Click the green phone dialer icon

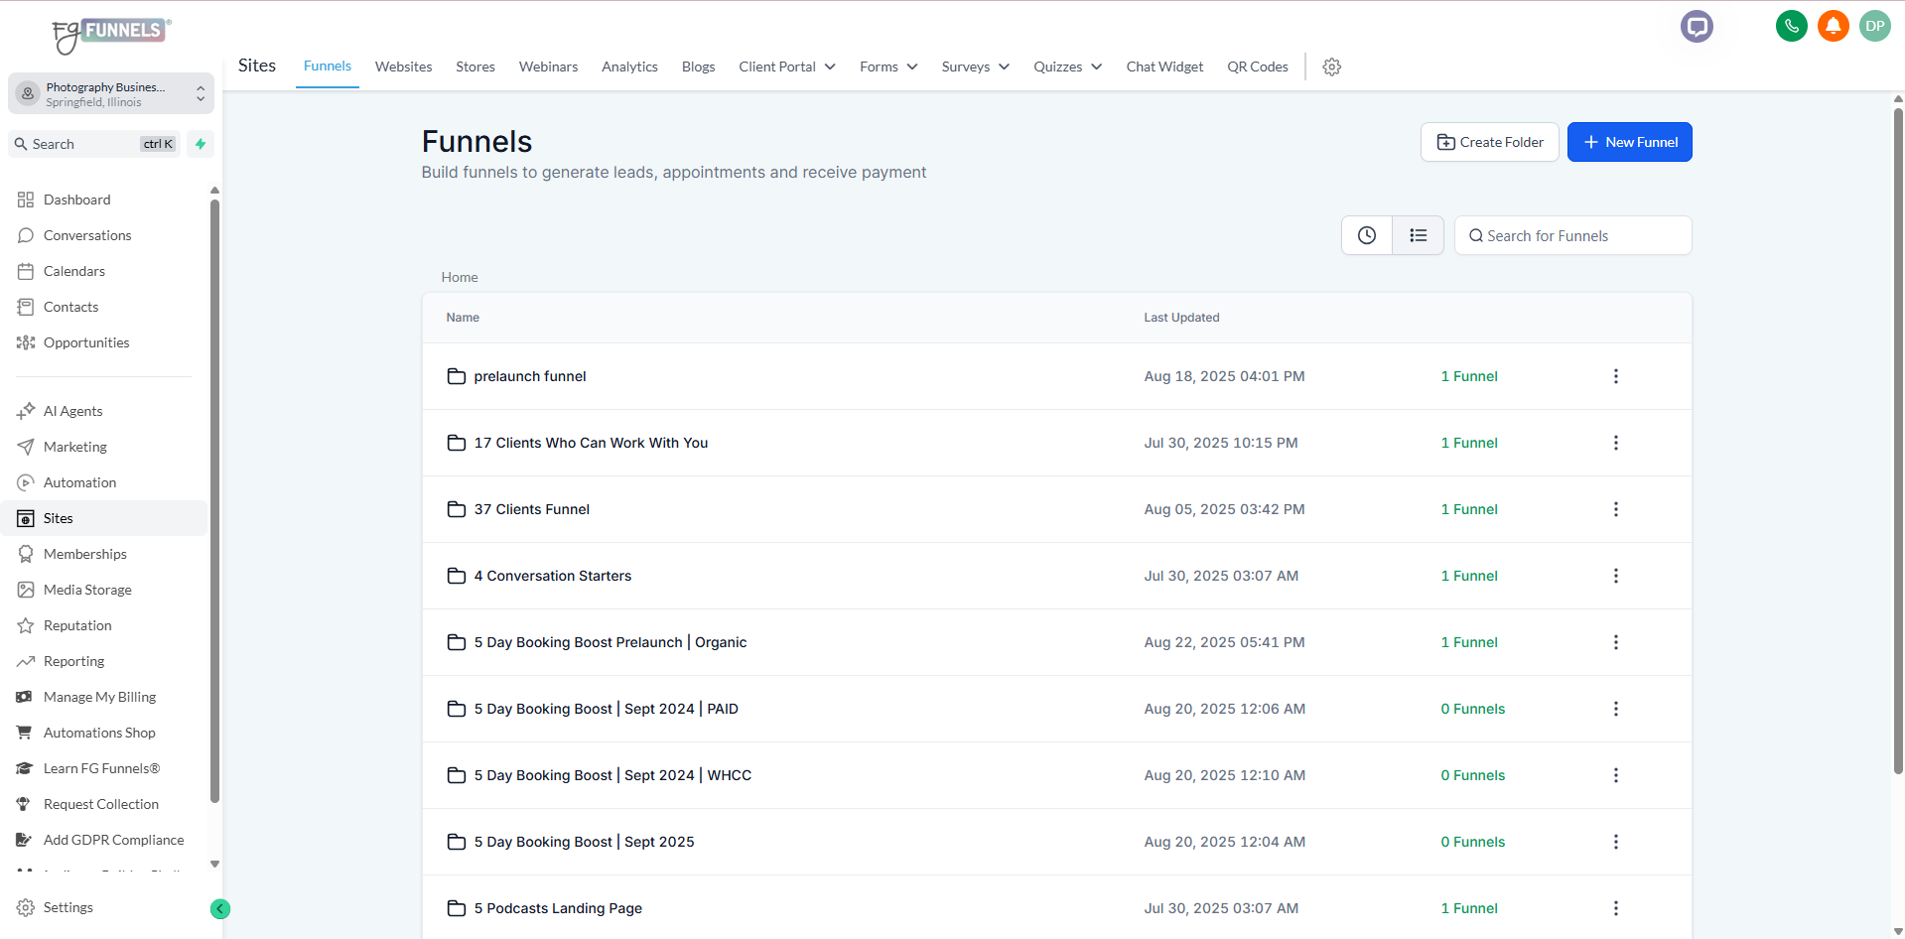coord(1791,26)
